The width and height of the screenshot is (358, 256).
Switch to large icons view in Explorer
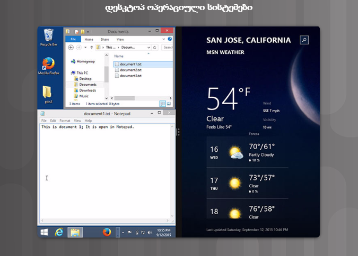tap(169, 104)
